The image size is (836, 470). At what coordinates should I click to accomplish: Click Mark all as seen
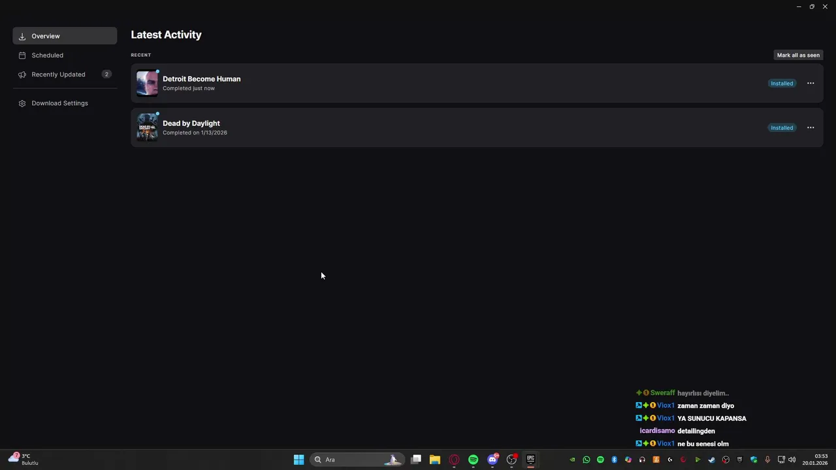tap(798, 55)
